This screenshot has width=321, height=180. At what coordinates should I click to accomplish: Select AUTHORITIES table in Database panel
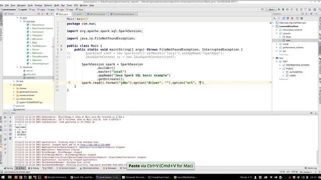pos(296,72)
